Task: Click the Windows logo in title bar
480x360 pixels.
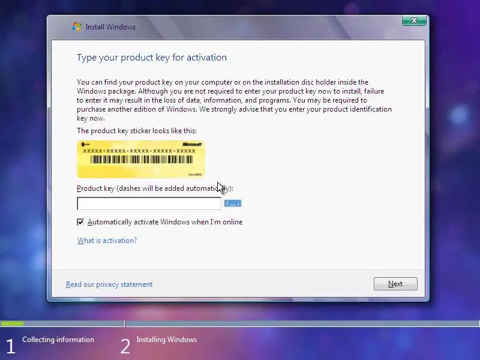Action: click(x=77, y=26)
